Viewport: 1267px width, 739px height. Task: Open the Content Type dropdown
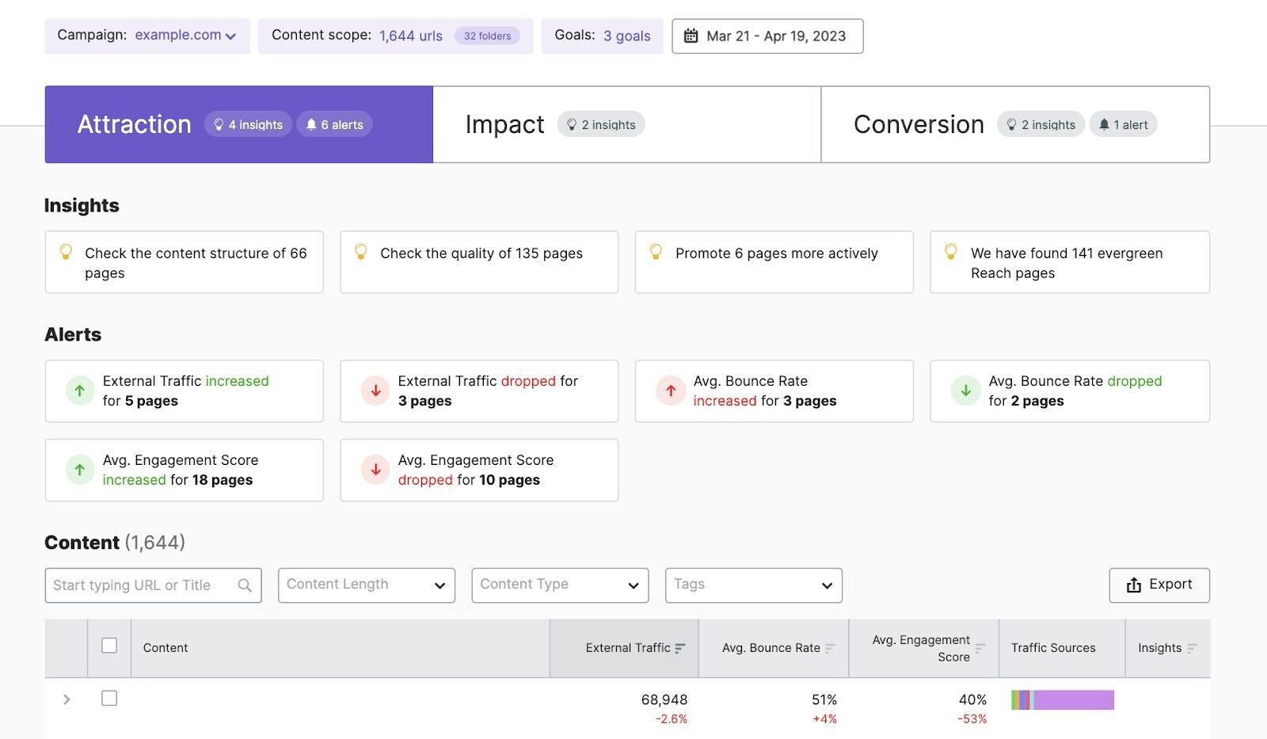[560, 585]
